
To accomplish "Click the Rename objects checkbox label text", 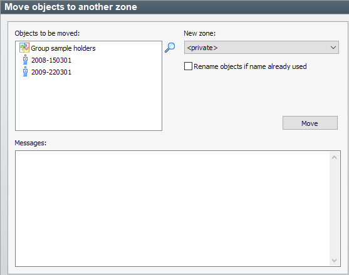I will point(250,66).
